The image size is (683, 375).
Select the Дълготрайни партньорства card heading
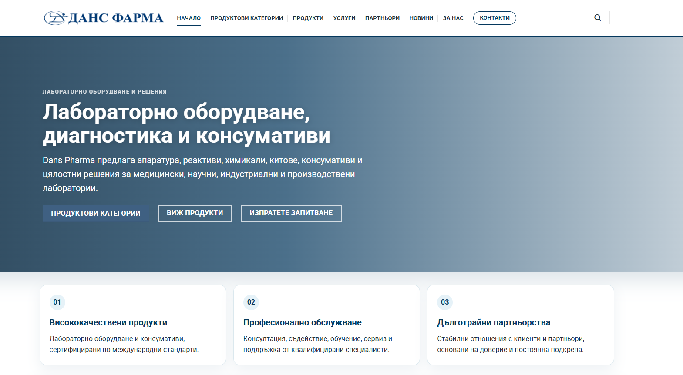(x=494, y=322)
